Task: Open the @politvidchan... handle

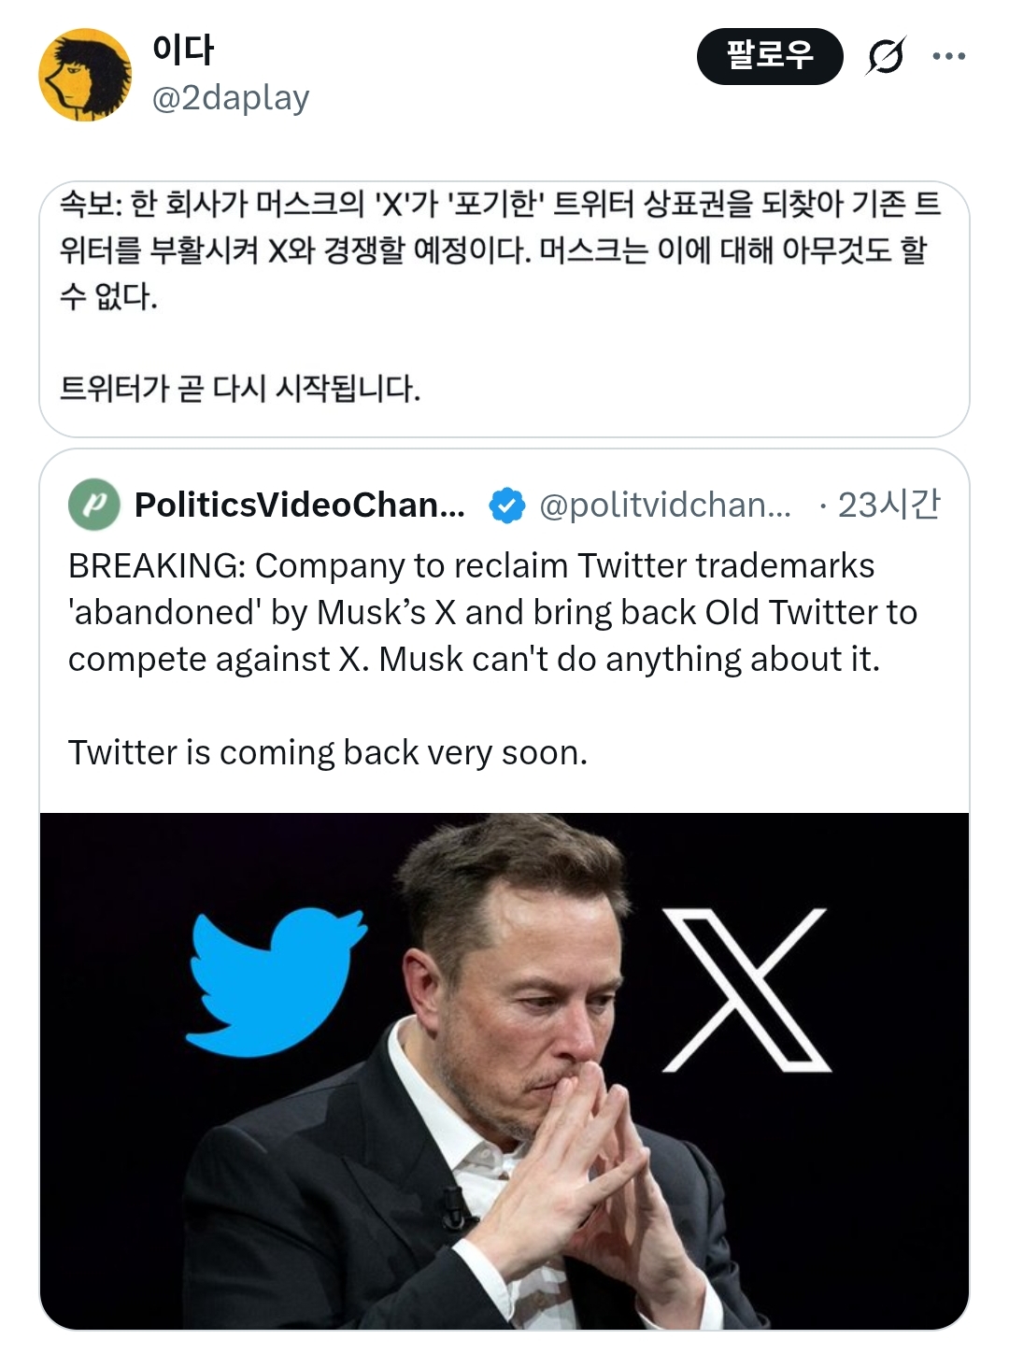Action: coord(665,505)
